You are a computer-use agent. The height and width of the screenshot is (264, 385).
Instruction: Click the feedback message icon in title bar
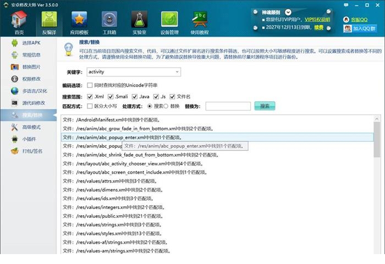[346, 5]
